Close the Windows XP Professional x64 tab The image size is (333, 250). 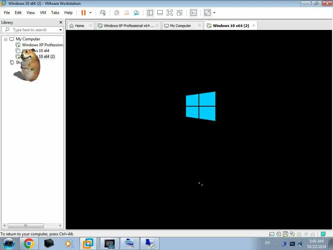click(157, 25)
